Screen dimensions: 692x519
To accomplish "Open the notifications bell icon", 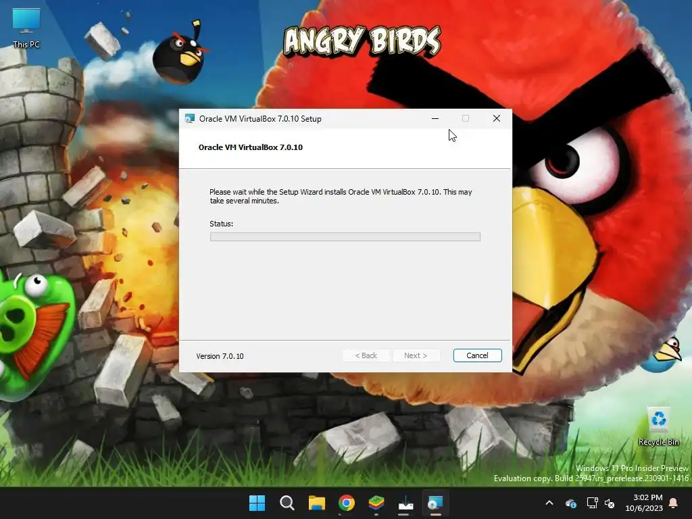I will pos(674,503).
